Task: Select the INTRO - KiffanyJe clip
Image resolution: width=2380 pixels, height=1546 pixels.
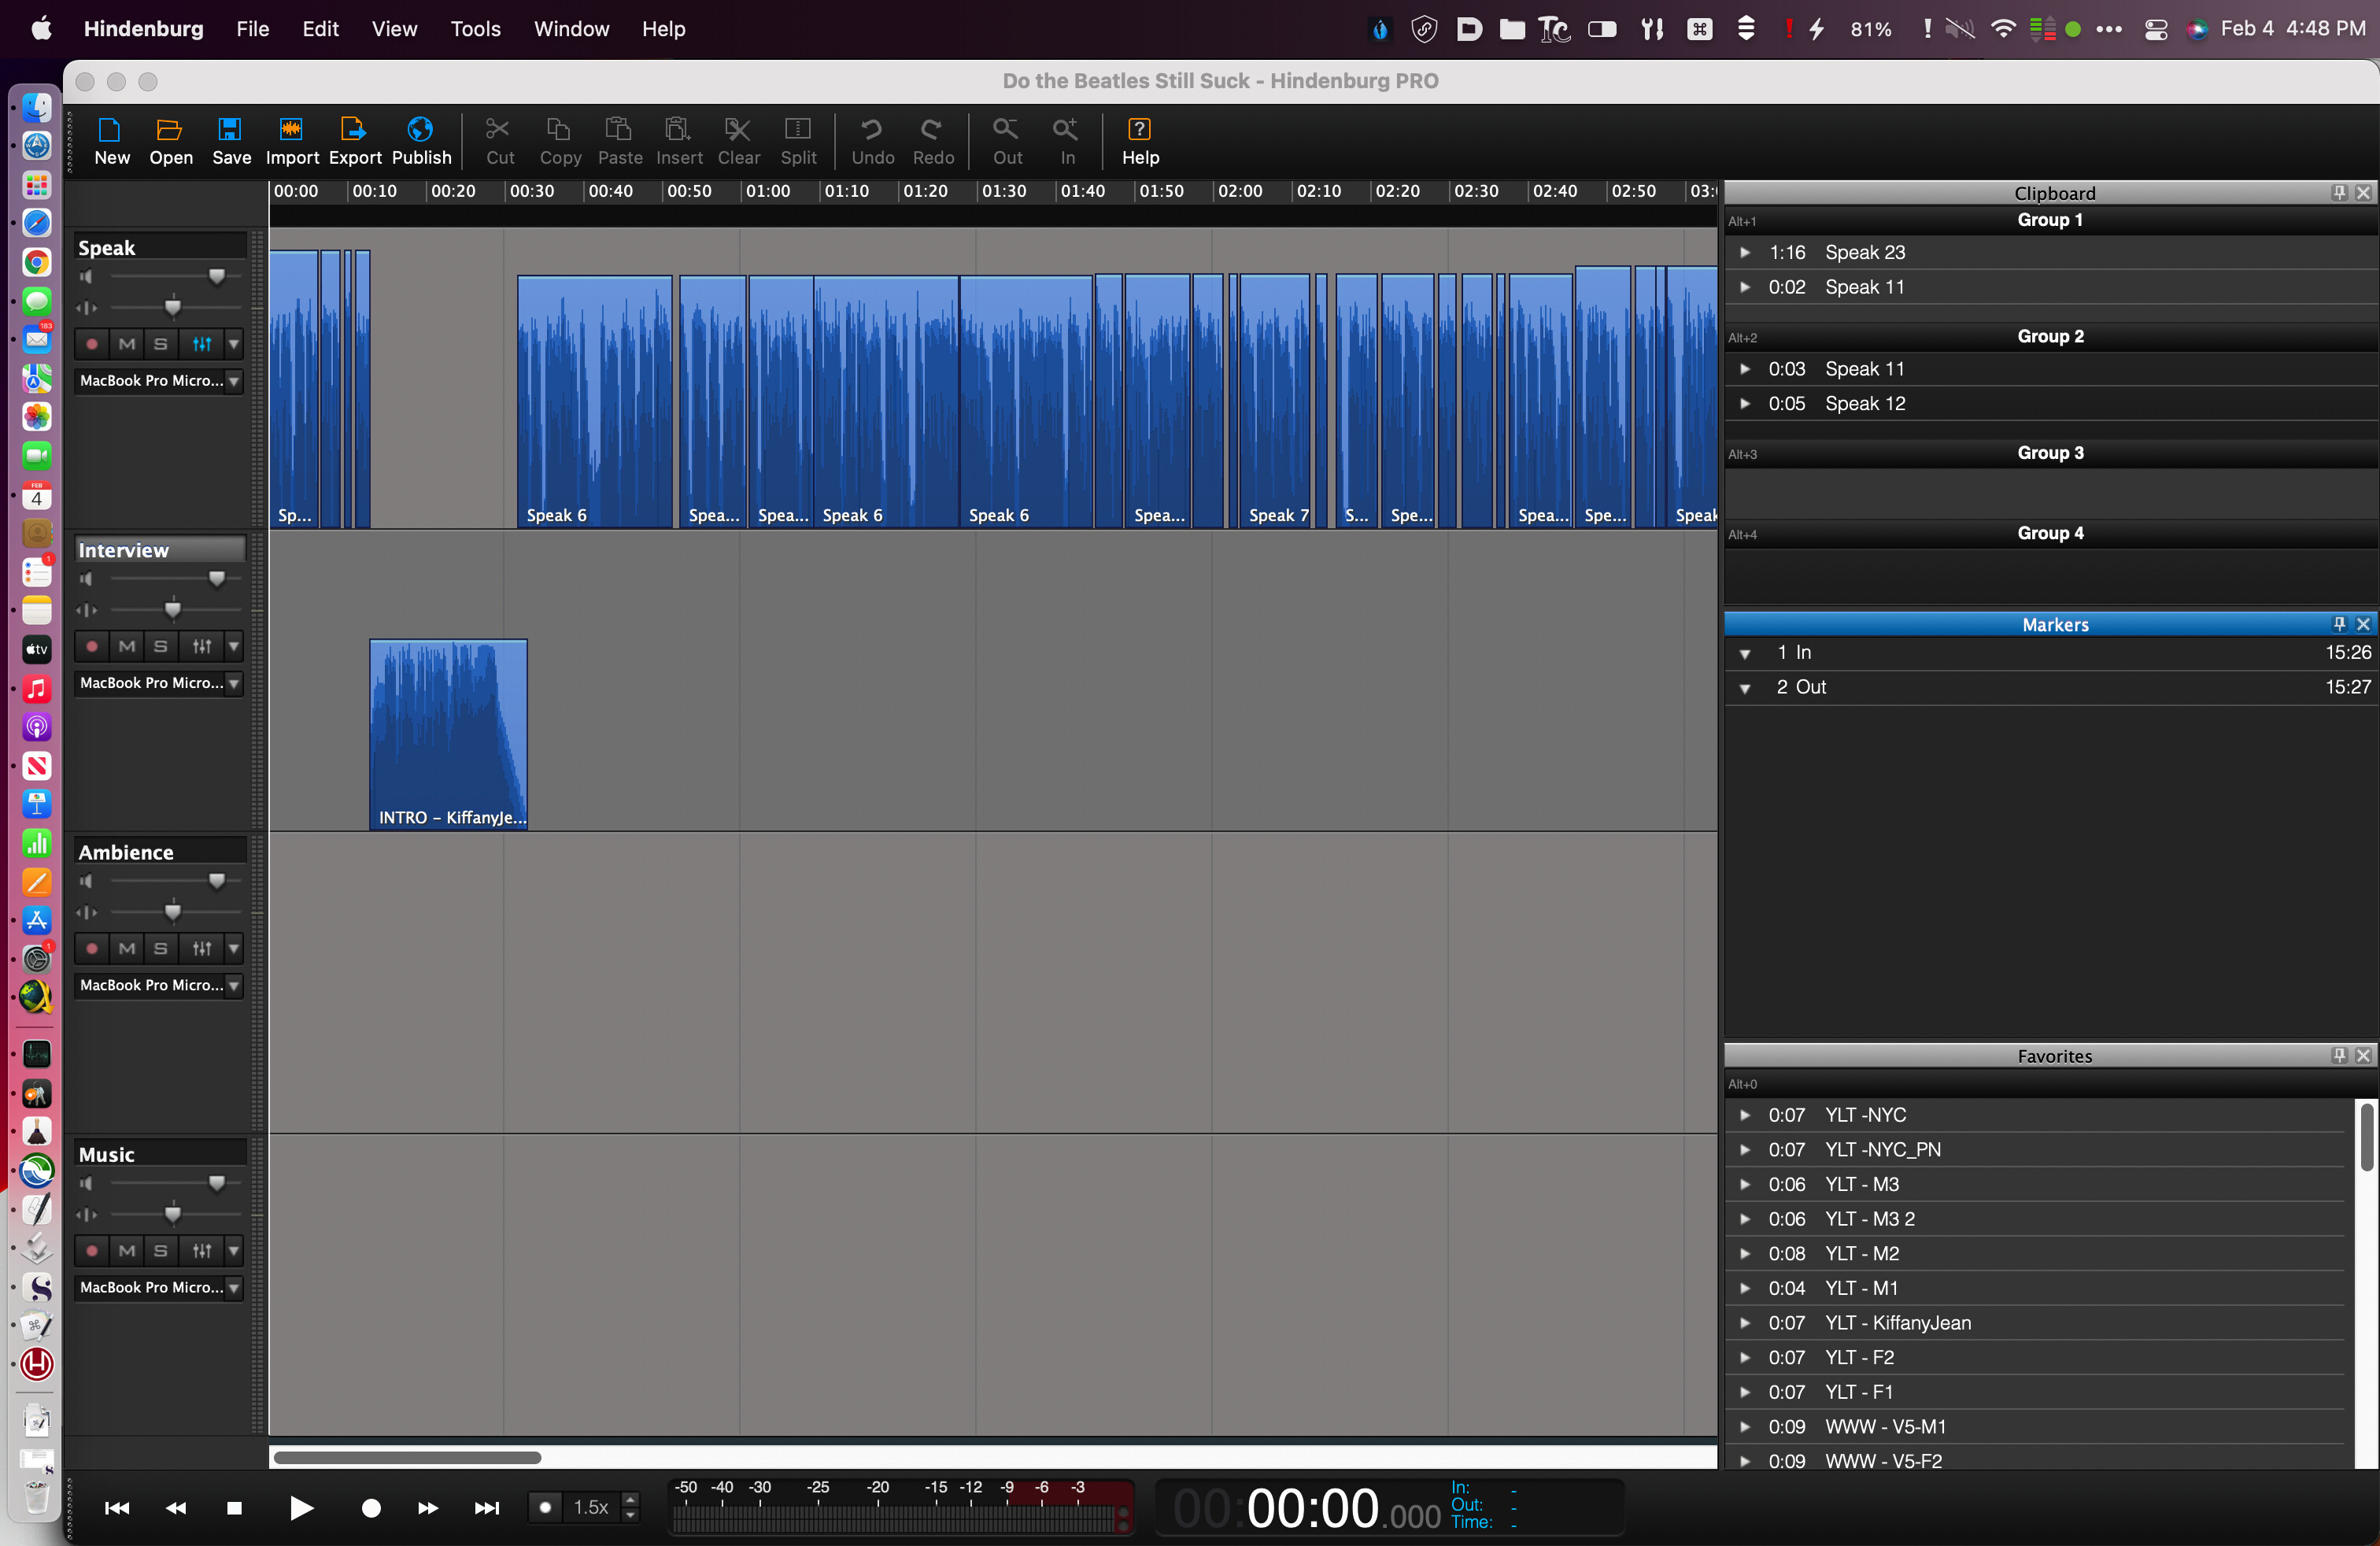Action: coord(448,734)
